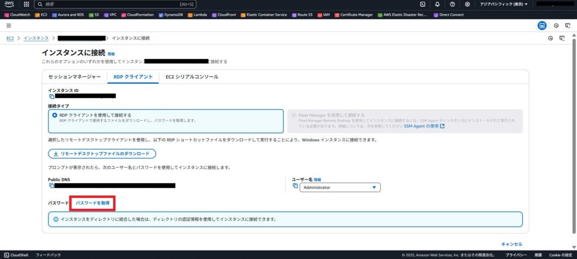Click the パスワードを取得 link

pyautogui.click(x=93, y=202)
